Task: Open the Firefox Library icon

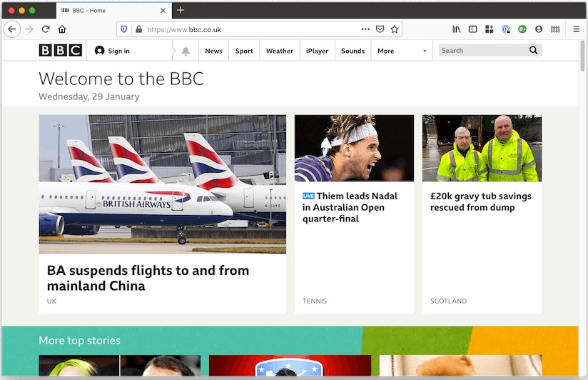Action: tap(457, 29)
